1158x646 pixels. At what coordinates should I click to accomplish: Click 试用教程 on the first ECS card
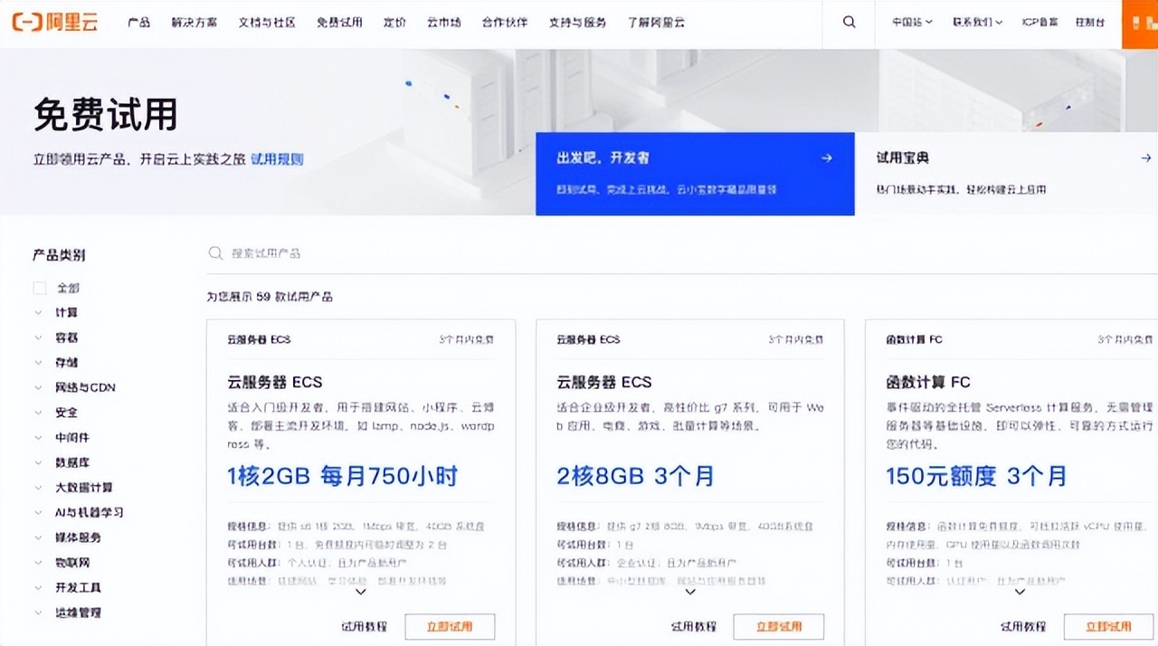tap(365, 626)
